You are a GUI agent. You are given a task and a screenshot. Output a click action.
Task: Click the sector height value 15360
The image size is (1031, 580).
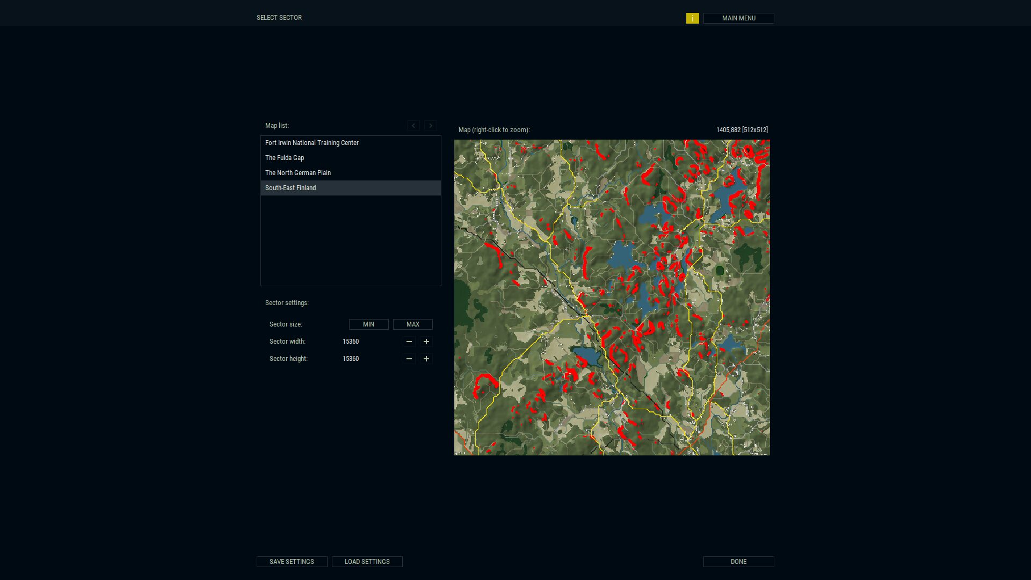(351, 359)
